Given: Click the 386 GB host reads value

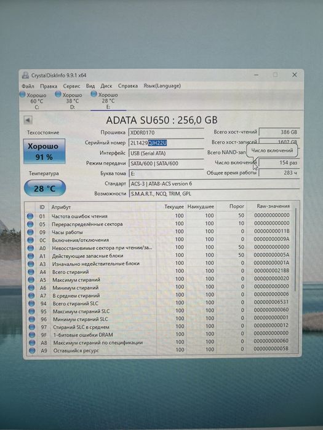Looking at the screenshot, I should click(279, 132).
